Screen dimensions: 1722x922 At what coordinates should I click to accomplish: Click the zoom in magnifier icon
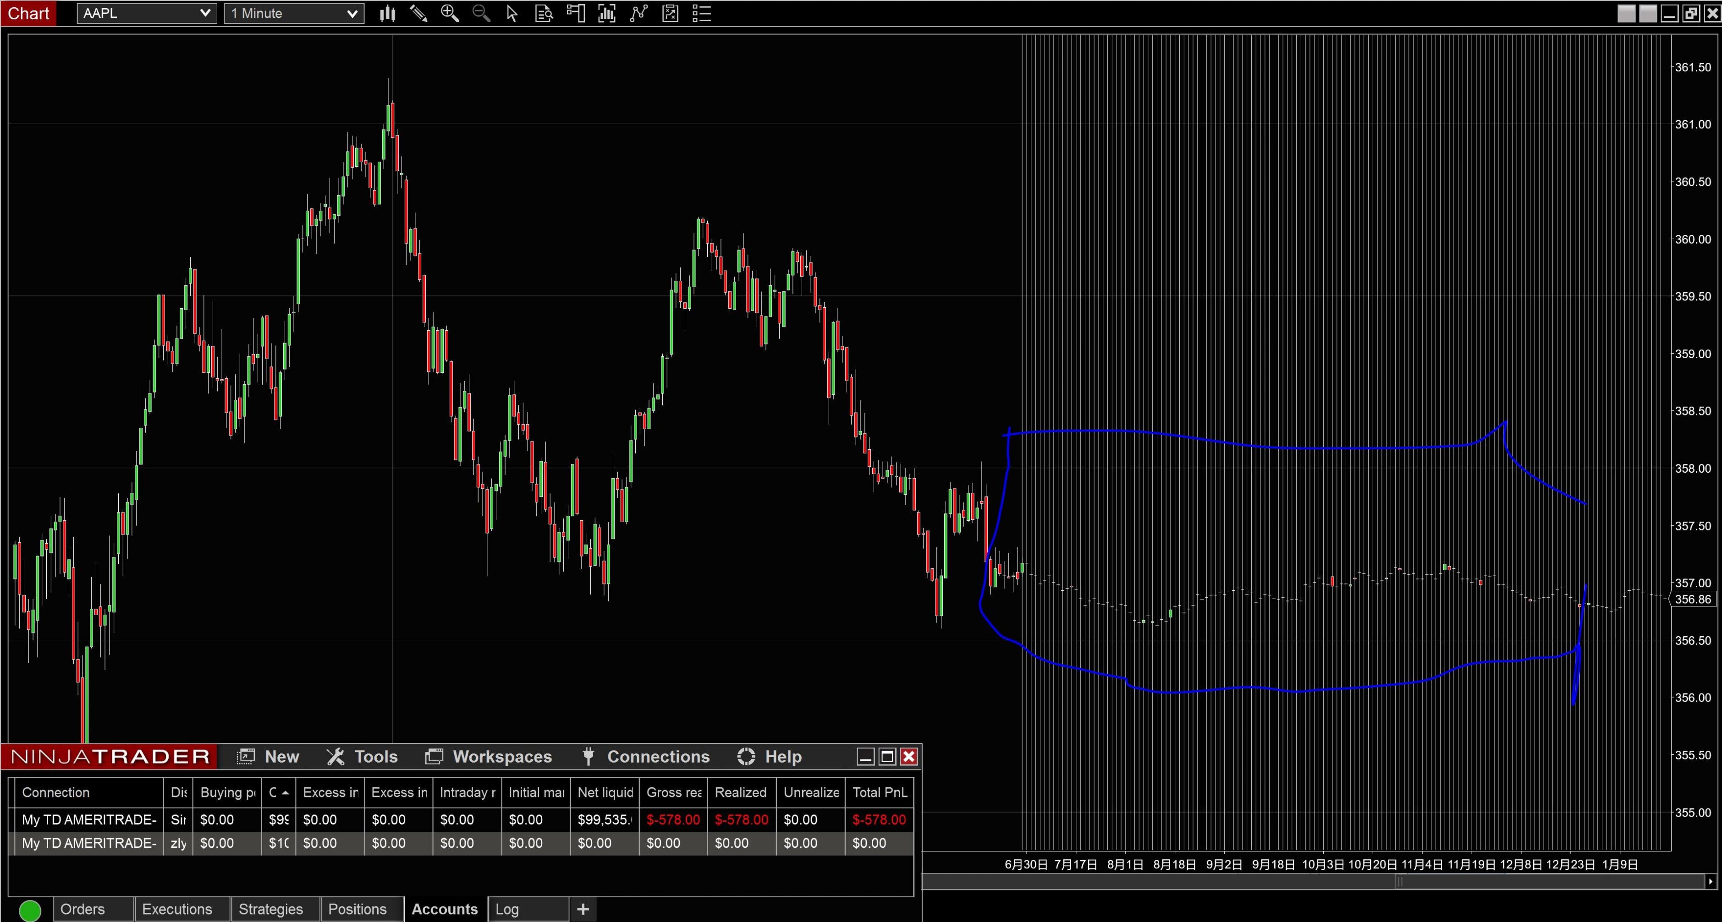point(450,13)
